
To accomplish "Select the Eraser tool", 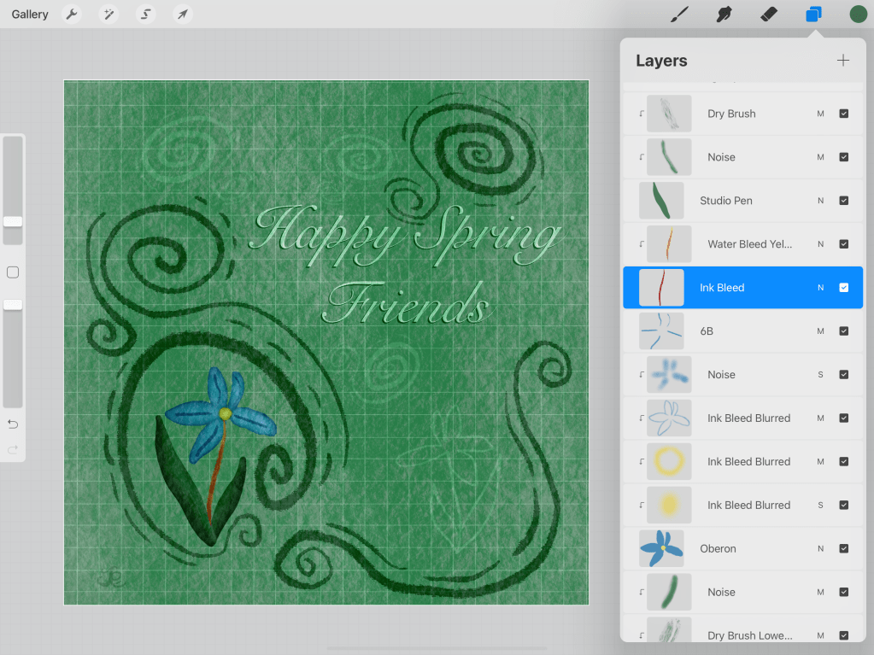I will tap(769, 15).
